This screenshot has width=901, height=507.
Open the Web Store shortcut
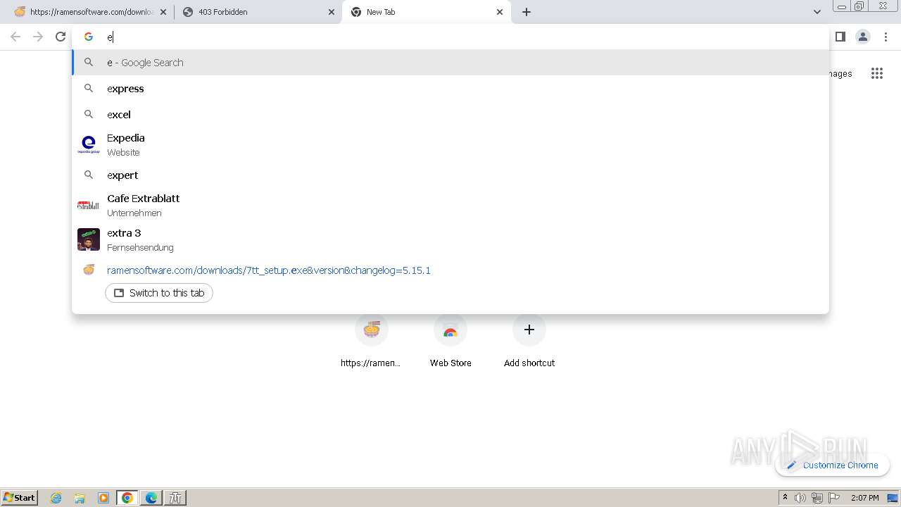click(450, 342)
